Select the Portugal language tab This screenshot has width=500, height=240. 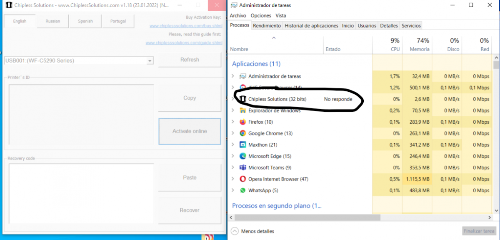point(118,21)
